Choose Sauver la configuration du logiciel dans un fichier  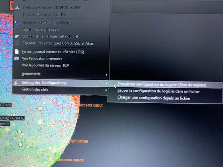(158, 91)
